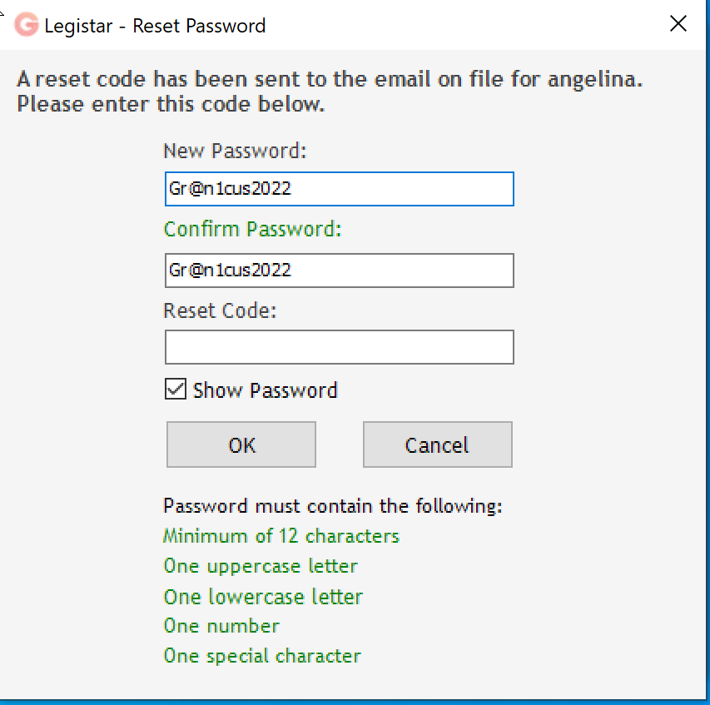Click Cancel to dismiss the dialog

coord(437,444)
